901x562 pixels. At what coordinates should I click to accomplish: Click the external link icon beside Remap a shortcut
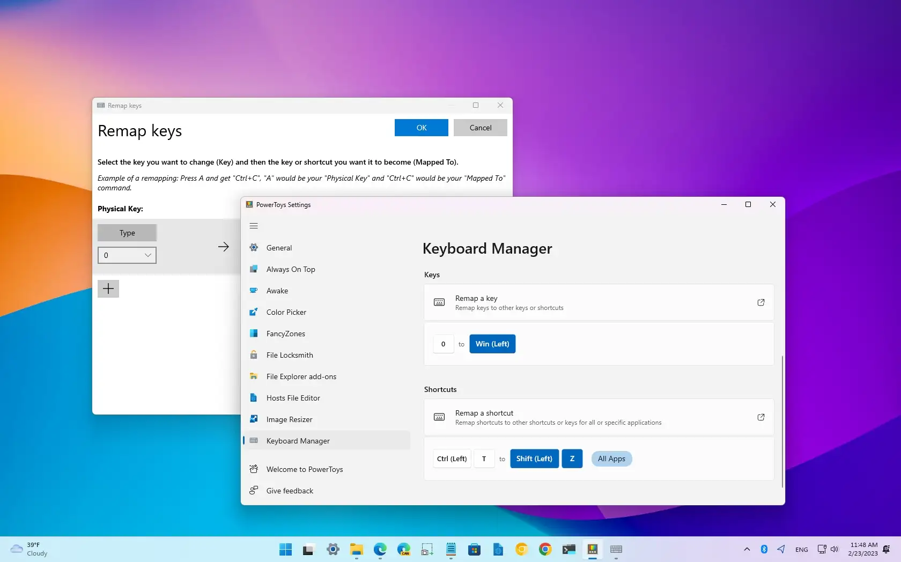tap(760, 417)
